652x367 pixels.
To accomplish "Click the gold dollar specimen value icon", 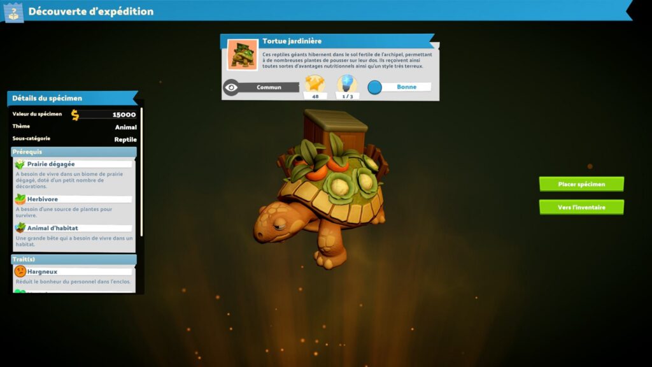I will (x=75, y=115).
